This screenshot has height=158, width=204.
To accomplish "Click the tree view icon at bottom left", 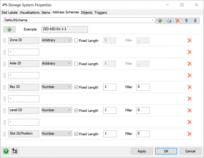I will click(x=15, y=151).
